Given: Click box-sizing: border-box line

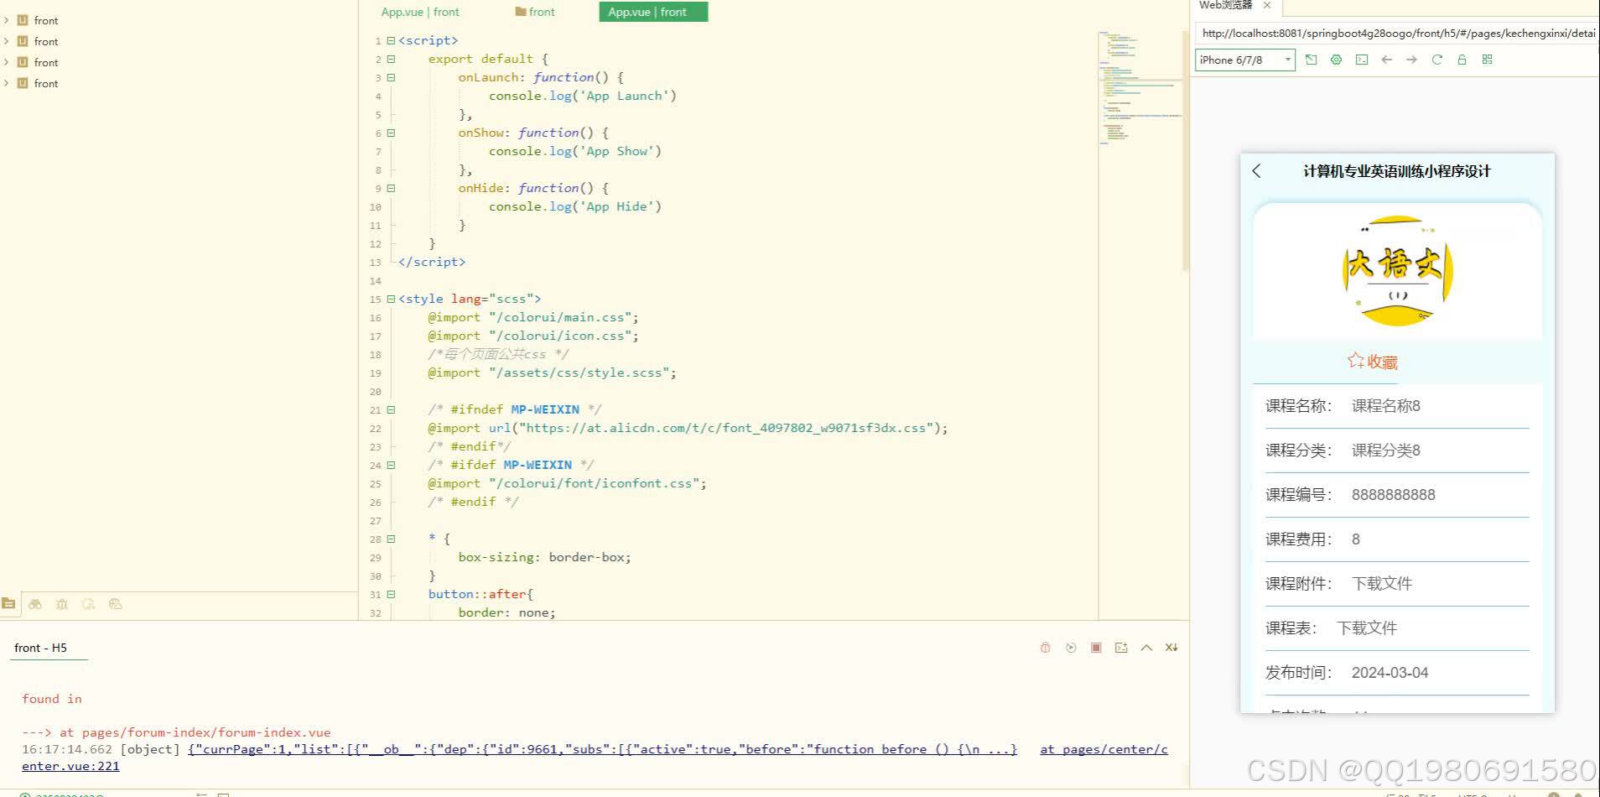Looking at the screenshot, I should (x=544, y=557).
